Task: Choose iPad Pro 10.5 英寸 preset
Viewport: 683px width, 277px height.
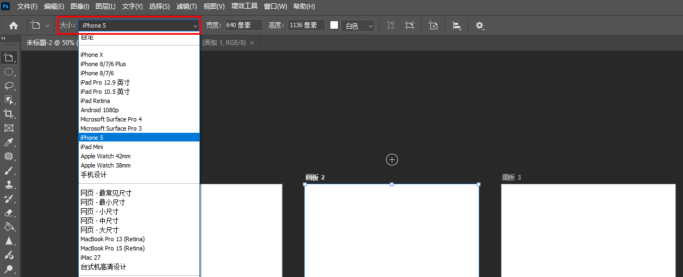Action: coord(139,92)
